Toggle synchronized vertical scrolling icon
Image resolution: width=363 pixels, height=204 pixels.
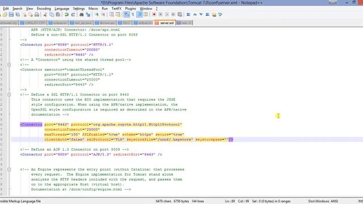[x=112, y=15]
